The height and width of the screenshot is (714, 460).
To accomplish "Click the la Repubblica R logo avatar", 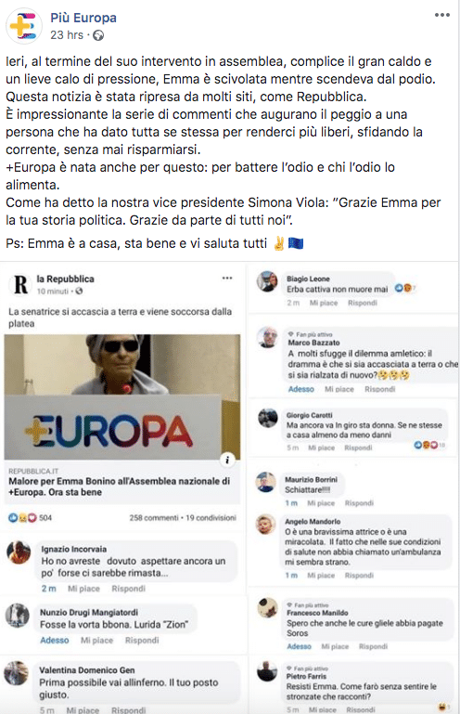I will pos(20,285).
